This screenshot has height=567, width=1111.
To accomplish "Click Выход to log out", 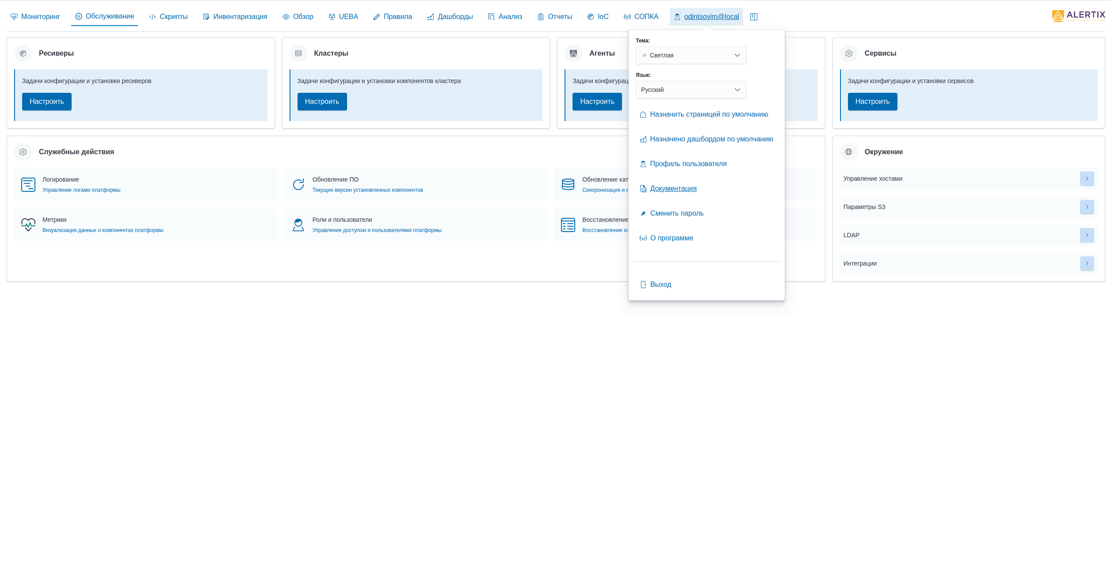I will click(660, 285).
